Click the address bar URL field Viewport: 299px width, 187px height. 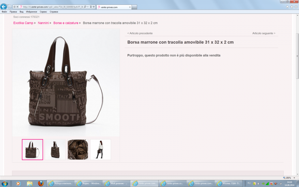tap(52, 7)
